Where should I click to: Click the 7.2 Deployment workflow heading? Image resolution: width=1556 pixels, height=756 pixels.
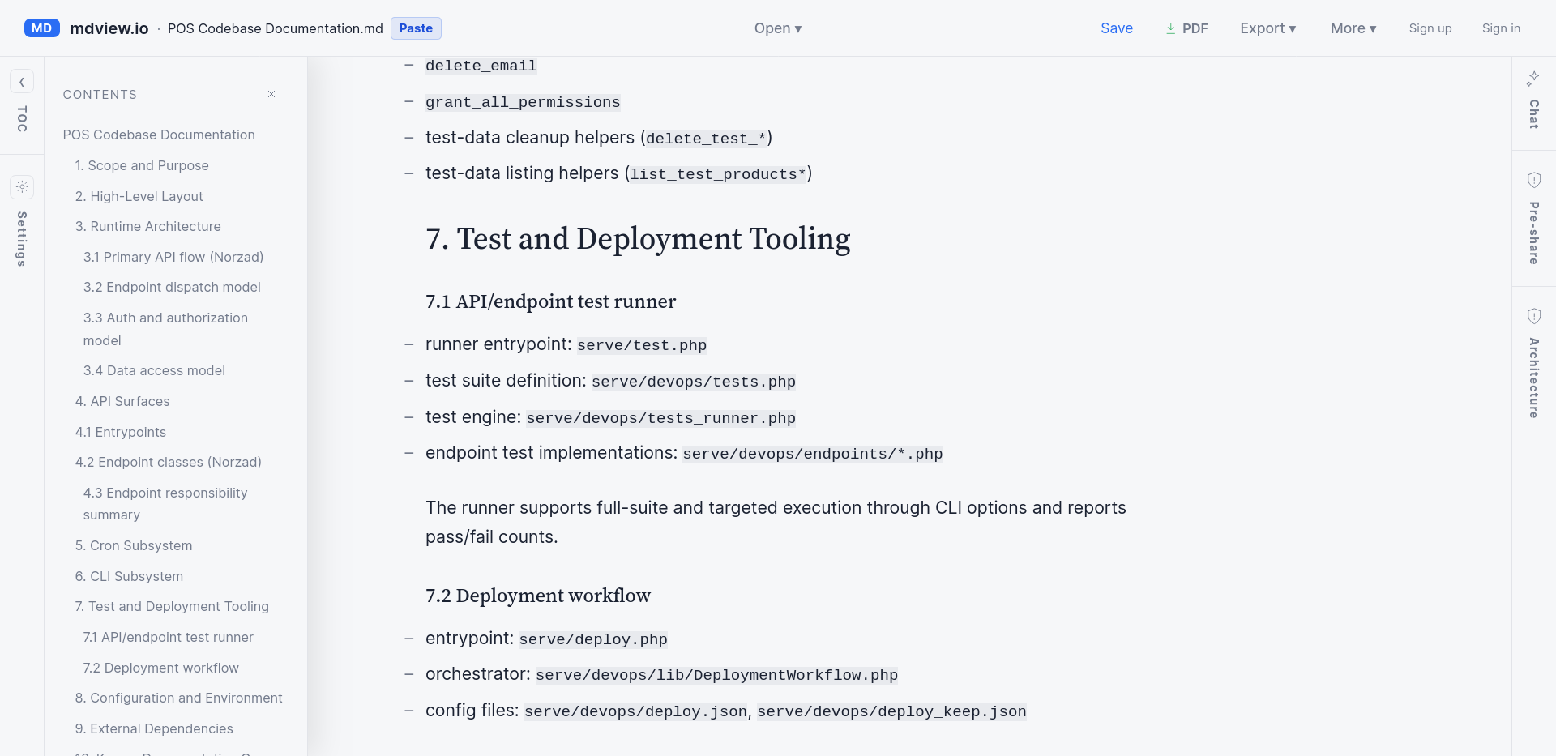(538, 596)
